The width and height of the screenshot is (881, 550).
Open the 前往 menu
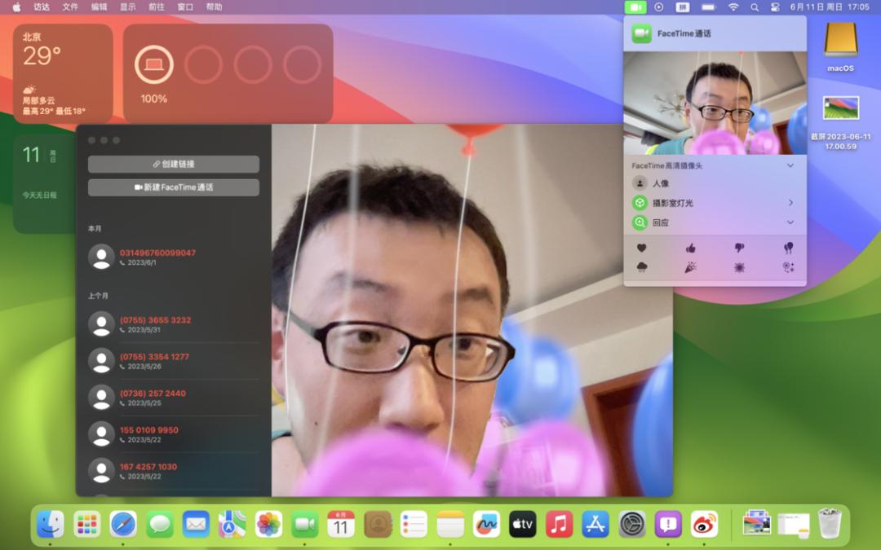click(x=156, y=7)
